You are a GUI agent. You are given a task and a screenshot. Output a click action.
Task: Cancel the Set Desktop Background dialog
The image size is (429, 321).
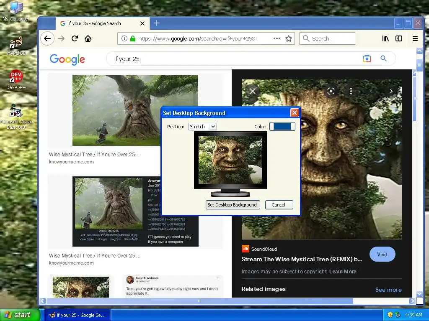[x=279, y=205]
